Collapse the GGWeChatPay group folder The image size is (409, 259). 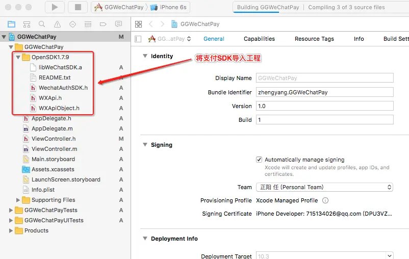pos(11,47)
